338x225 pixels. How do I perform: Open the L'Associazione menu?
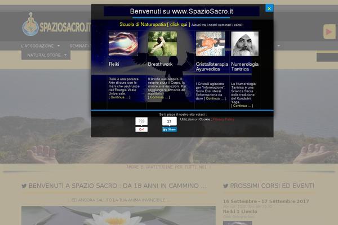(38, 46)
